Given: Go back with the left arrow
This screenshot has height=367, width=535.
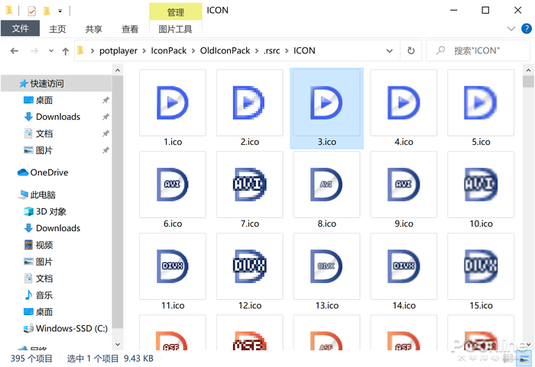Looking at the screenshot, I should tap(15, 51).
